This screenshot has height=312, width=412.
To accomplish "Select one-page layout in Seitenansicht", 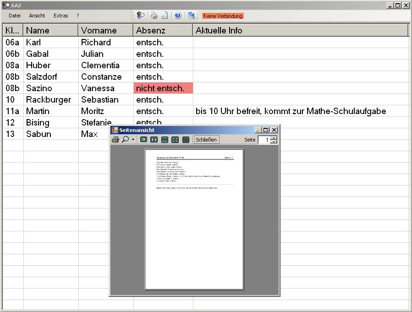I will 144,140.
